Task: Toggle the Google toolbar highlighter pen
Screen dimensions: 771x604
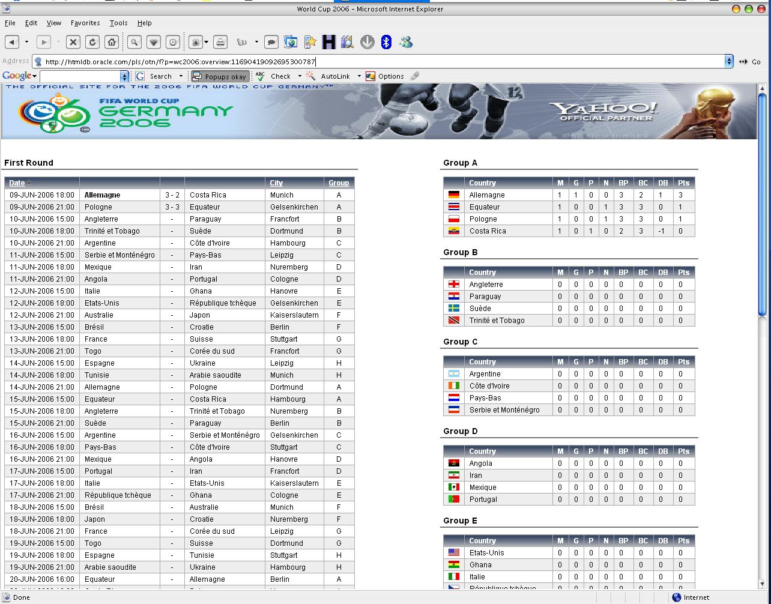Action: click(x=415, y=76)
